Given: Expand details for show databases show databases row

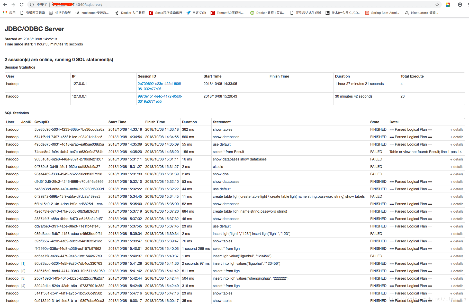Looking at the screenshot, I should [457, 159].
